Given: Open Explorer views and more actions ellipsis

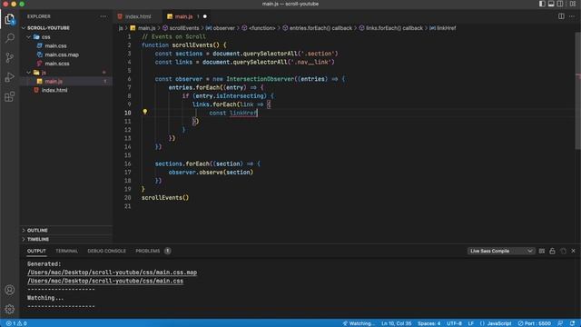Looking at the screenshot, I should [x=103, y=16].
